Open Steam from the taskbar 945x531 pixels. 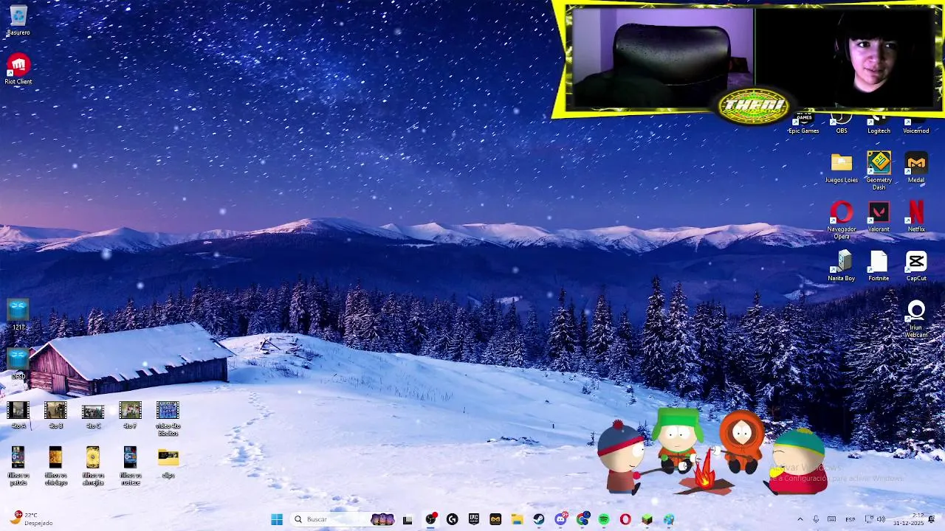click(x=539, y=519)
